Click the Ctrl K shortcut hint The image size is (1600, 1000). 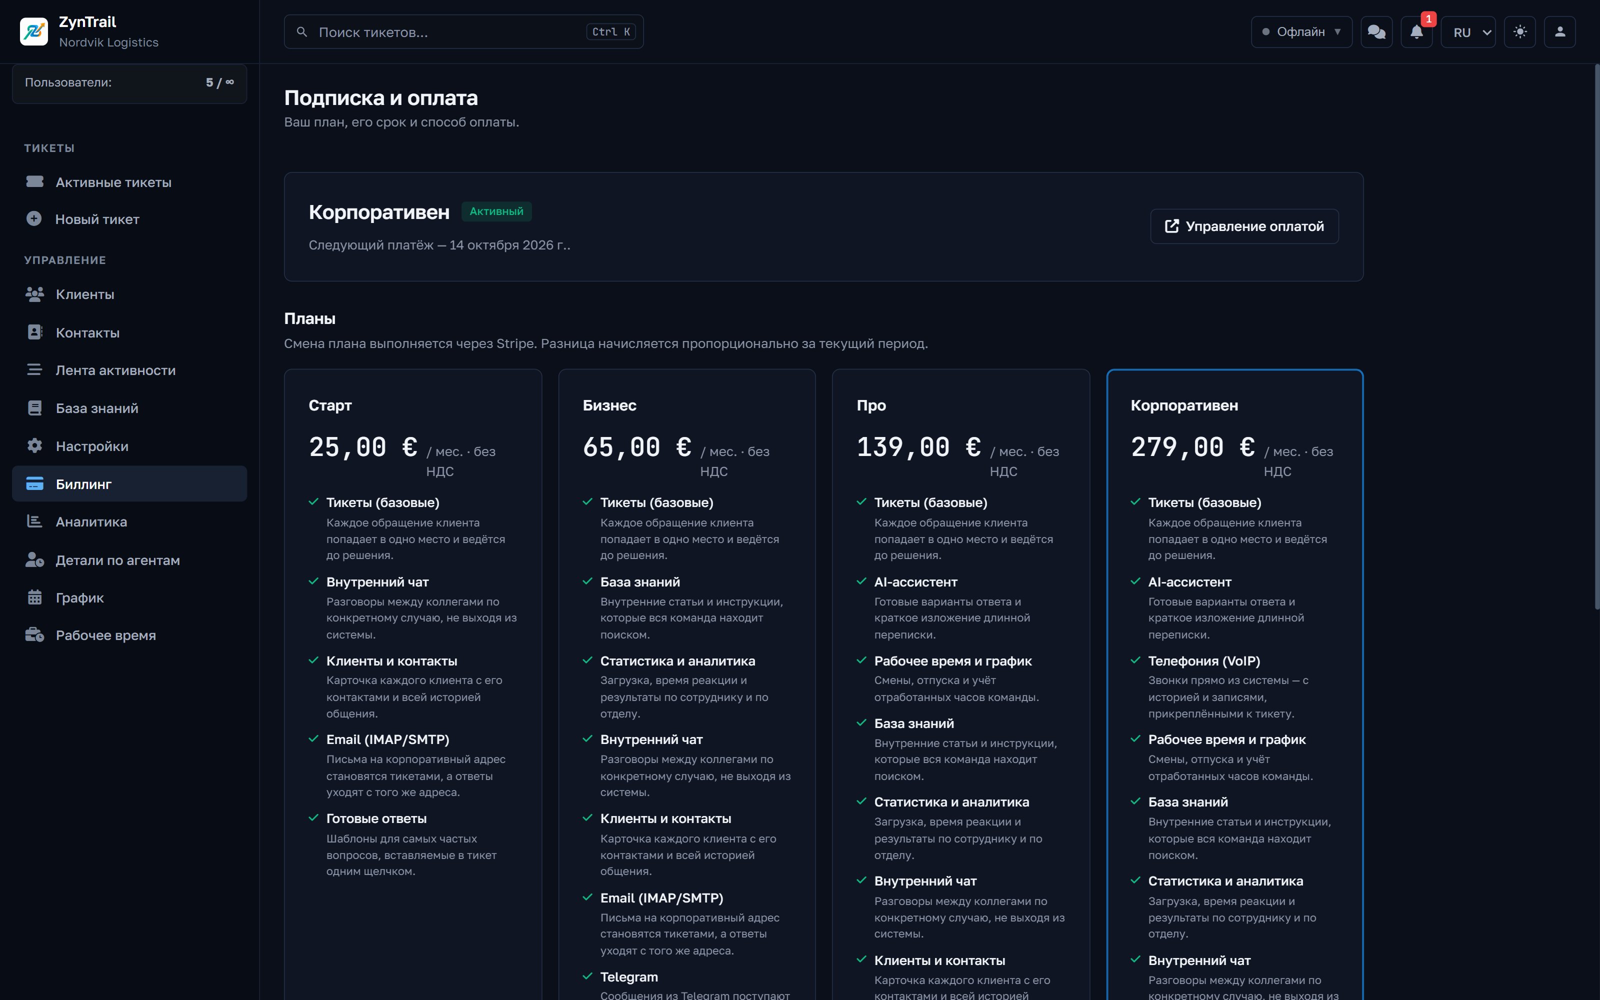[x=611, y=31]
